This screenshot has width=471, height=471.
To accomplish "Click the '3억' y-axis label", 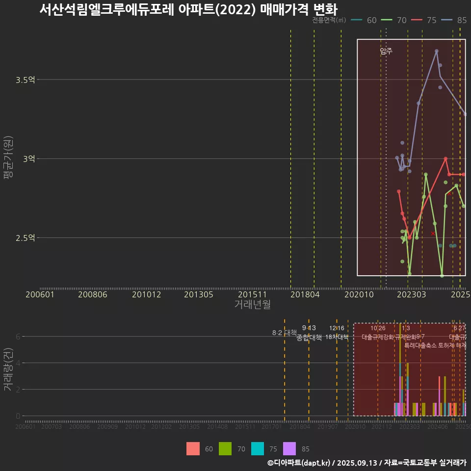I will (x=29, y=158).
